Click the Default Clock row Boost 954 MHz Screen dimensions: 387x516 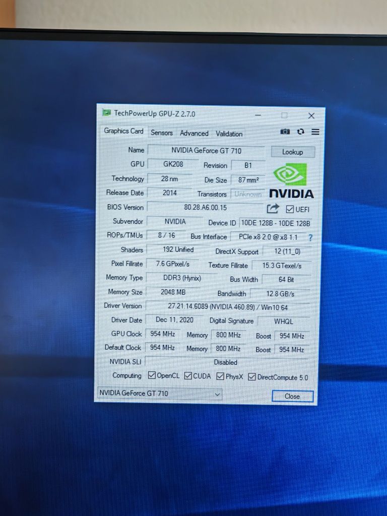[x=291, y=350]
